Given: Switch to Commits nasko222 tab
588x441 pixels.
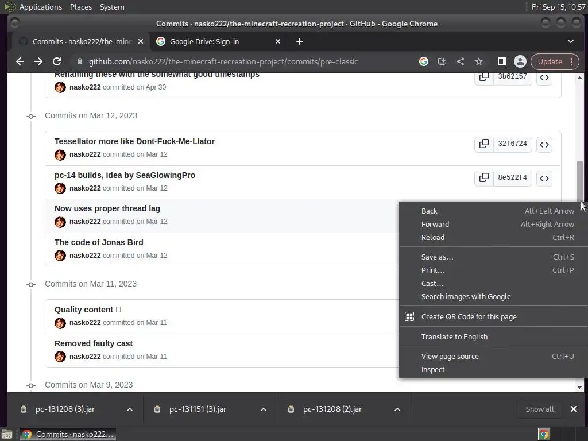Looking at the screenshot, I should [x=81, y=41].
